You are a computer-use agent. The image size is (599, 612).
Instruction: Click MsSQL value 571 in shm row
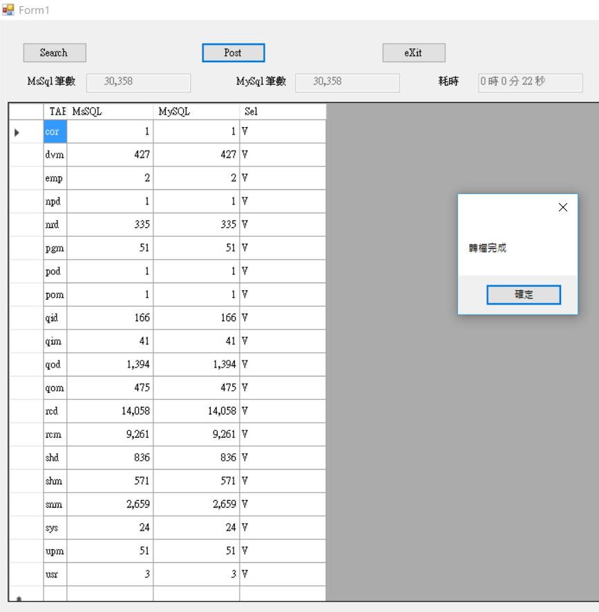point(110,481)
